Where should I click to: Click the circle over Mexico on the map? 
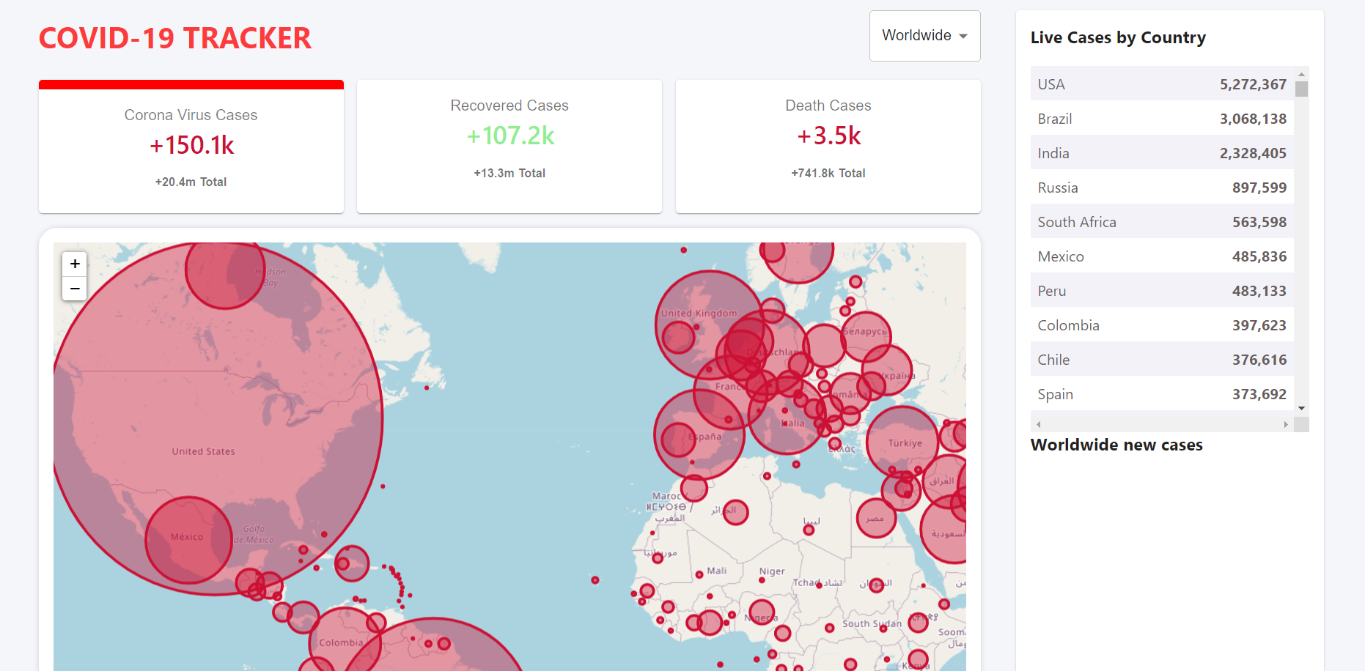tap(188, 538)
